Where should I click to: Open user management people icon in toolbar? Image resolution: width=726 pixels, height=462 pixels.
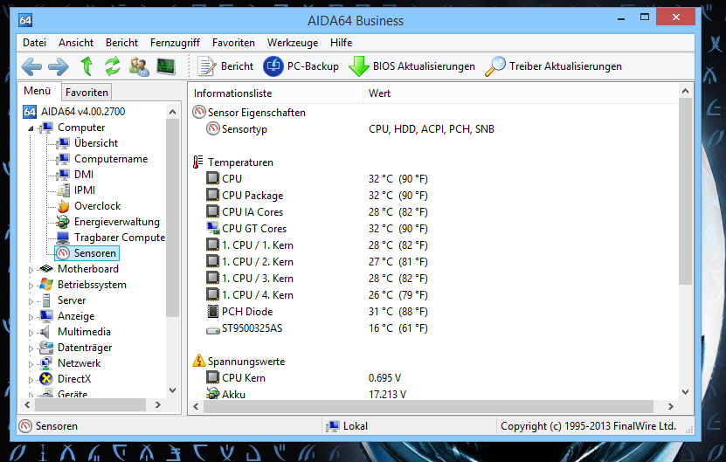point(139,66)
